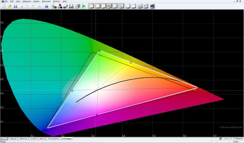Expand the Advanced menu

coord(46,1)
